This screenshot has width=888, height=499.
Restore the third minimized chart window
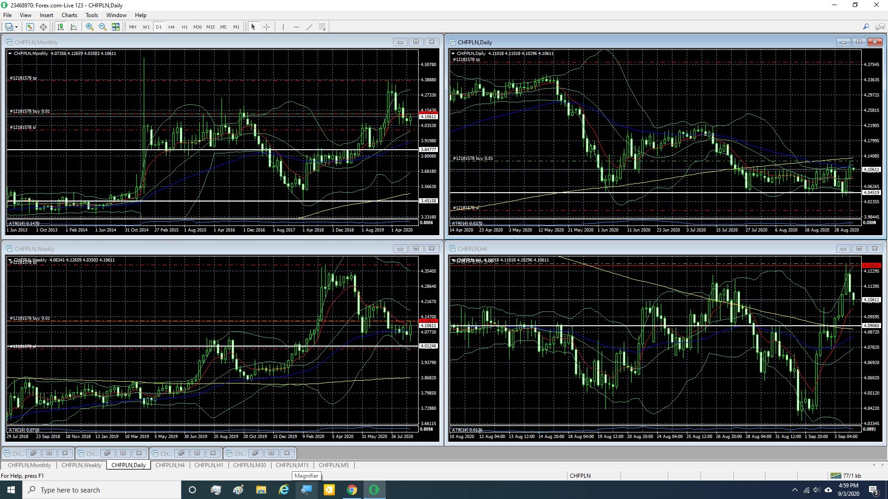coord(181,453)
